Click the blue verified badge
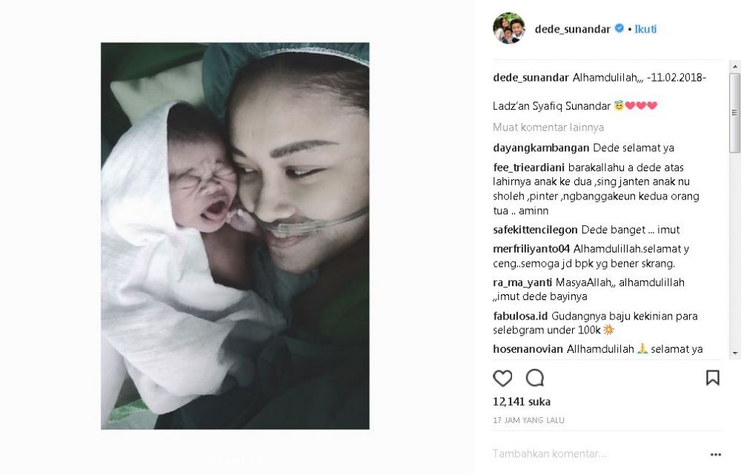The image size is (741, 475). pos(619,28)
